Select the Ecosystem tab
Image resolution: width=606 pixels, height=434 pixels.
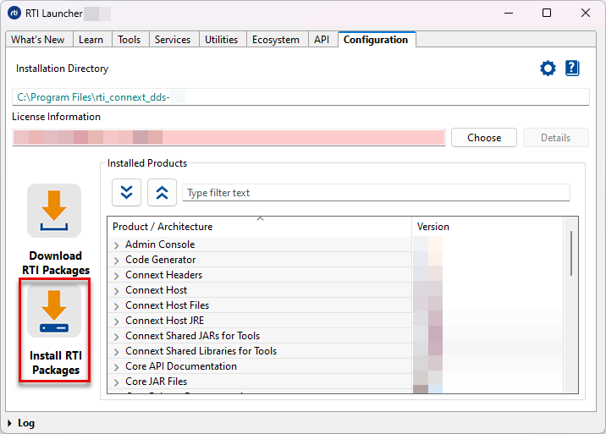point(276,40)
